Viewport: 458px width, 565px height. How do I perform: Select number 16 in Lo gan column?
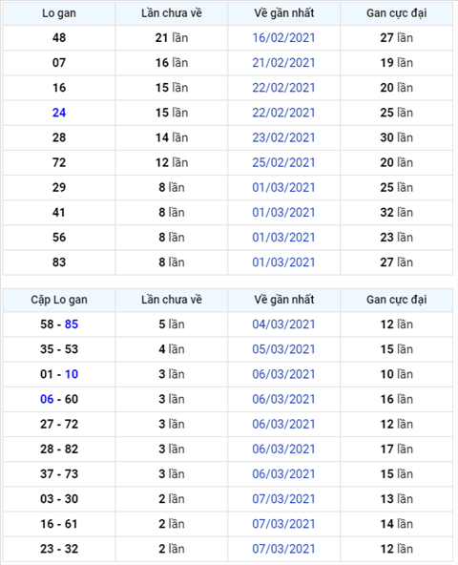click(x=59, y=88)
